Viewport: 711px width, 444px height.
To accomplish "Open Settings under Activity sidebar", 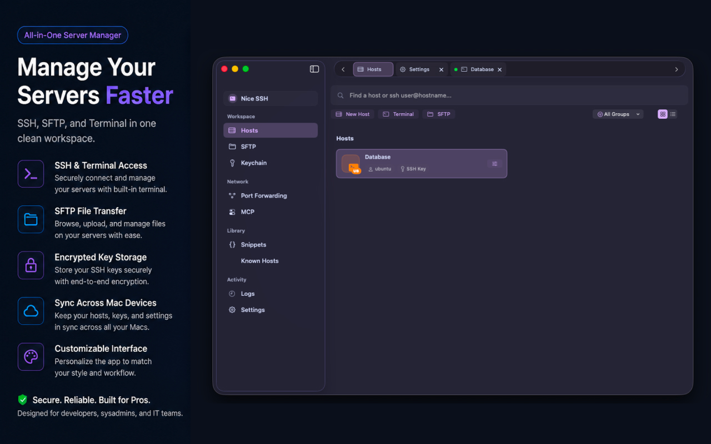I will tap(271, 310).
